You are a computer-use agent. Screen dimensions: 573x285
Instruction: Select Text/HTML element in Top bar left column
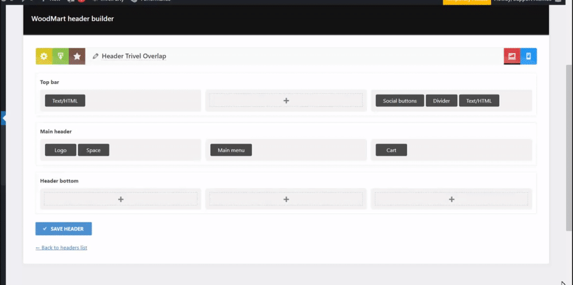pos(65,101)
